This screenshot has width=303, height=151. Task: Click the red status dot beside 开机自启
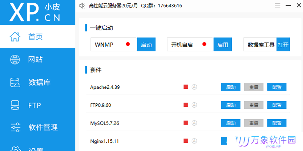click(x=204, y=44)
